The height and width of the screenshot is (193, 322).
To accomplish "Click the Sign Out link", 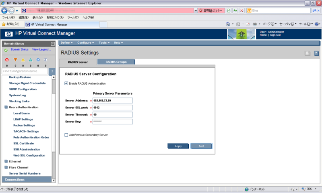I will [275, 35].
